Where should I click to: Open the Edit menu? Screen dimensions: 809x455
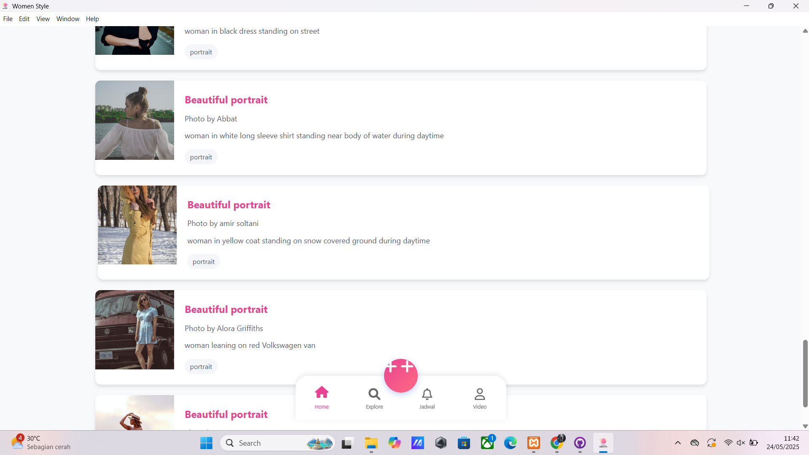pos(24,19)
